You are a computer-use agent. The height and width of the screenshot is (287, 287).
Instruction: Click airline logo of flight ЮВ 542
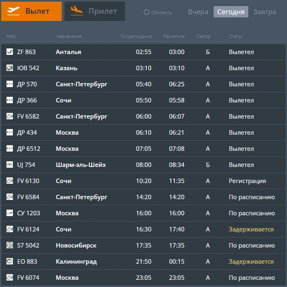tap(10, 68)
